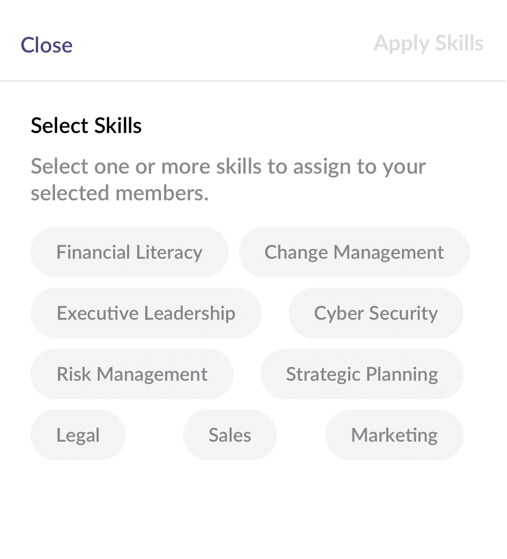Assign Cyber Security to selected members
Image resolution: width=507 pixels, height=559 pixels.
click(376, 313)
